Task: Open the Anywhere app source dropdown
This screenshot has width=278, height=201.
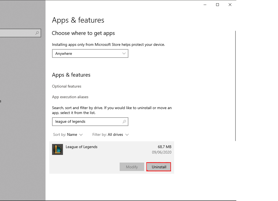Action: click(90, 53)
